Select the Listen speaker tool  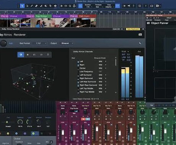pos(55,6)
